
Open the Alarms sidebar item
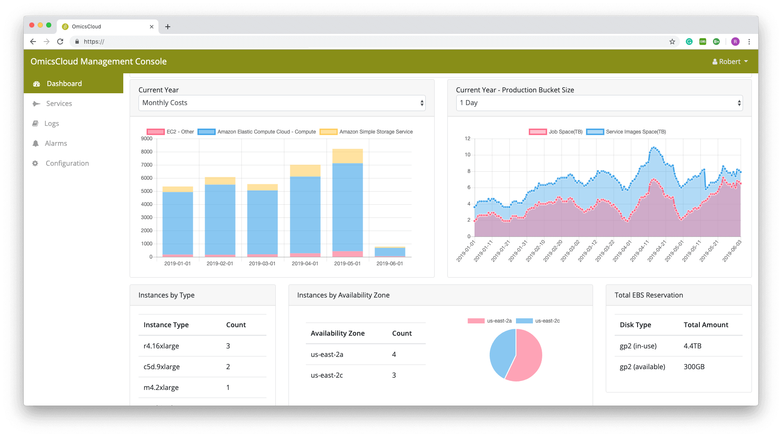(73, 143)
